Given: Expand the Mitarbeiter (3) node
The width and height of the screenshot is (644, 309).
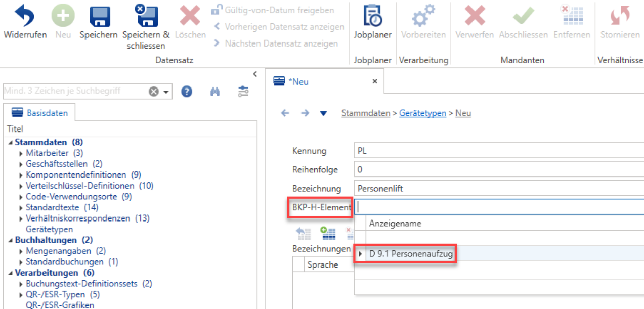Looking at the screenshot, I should click(x=21, y=153).
